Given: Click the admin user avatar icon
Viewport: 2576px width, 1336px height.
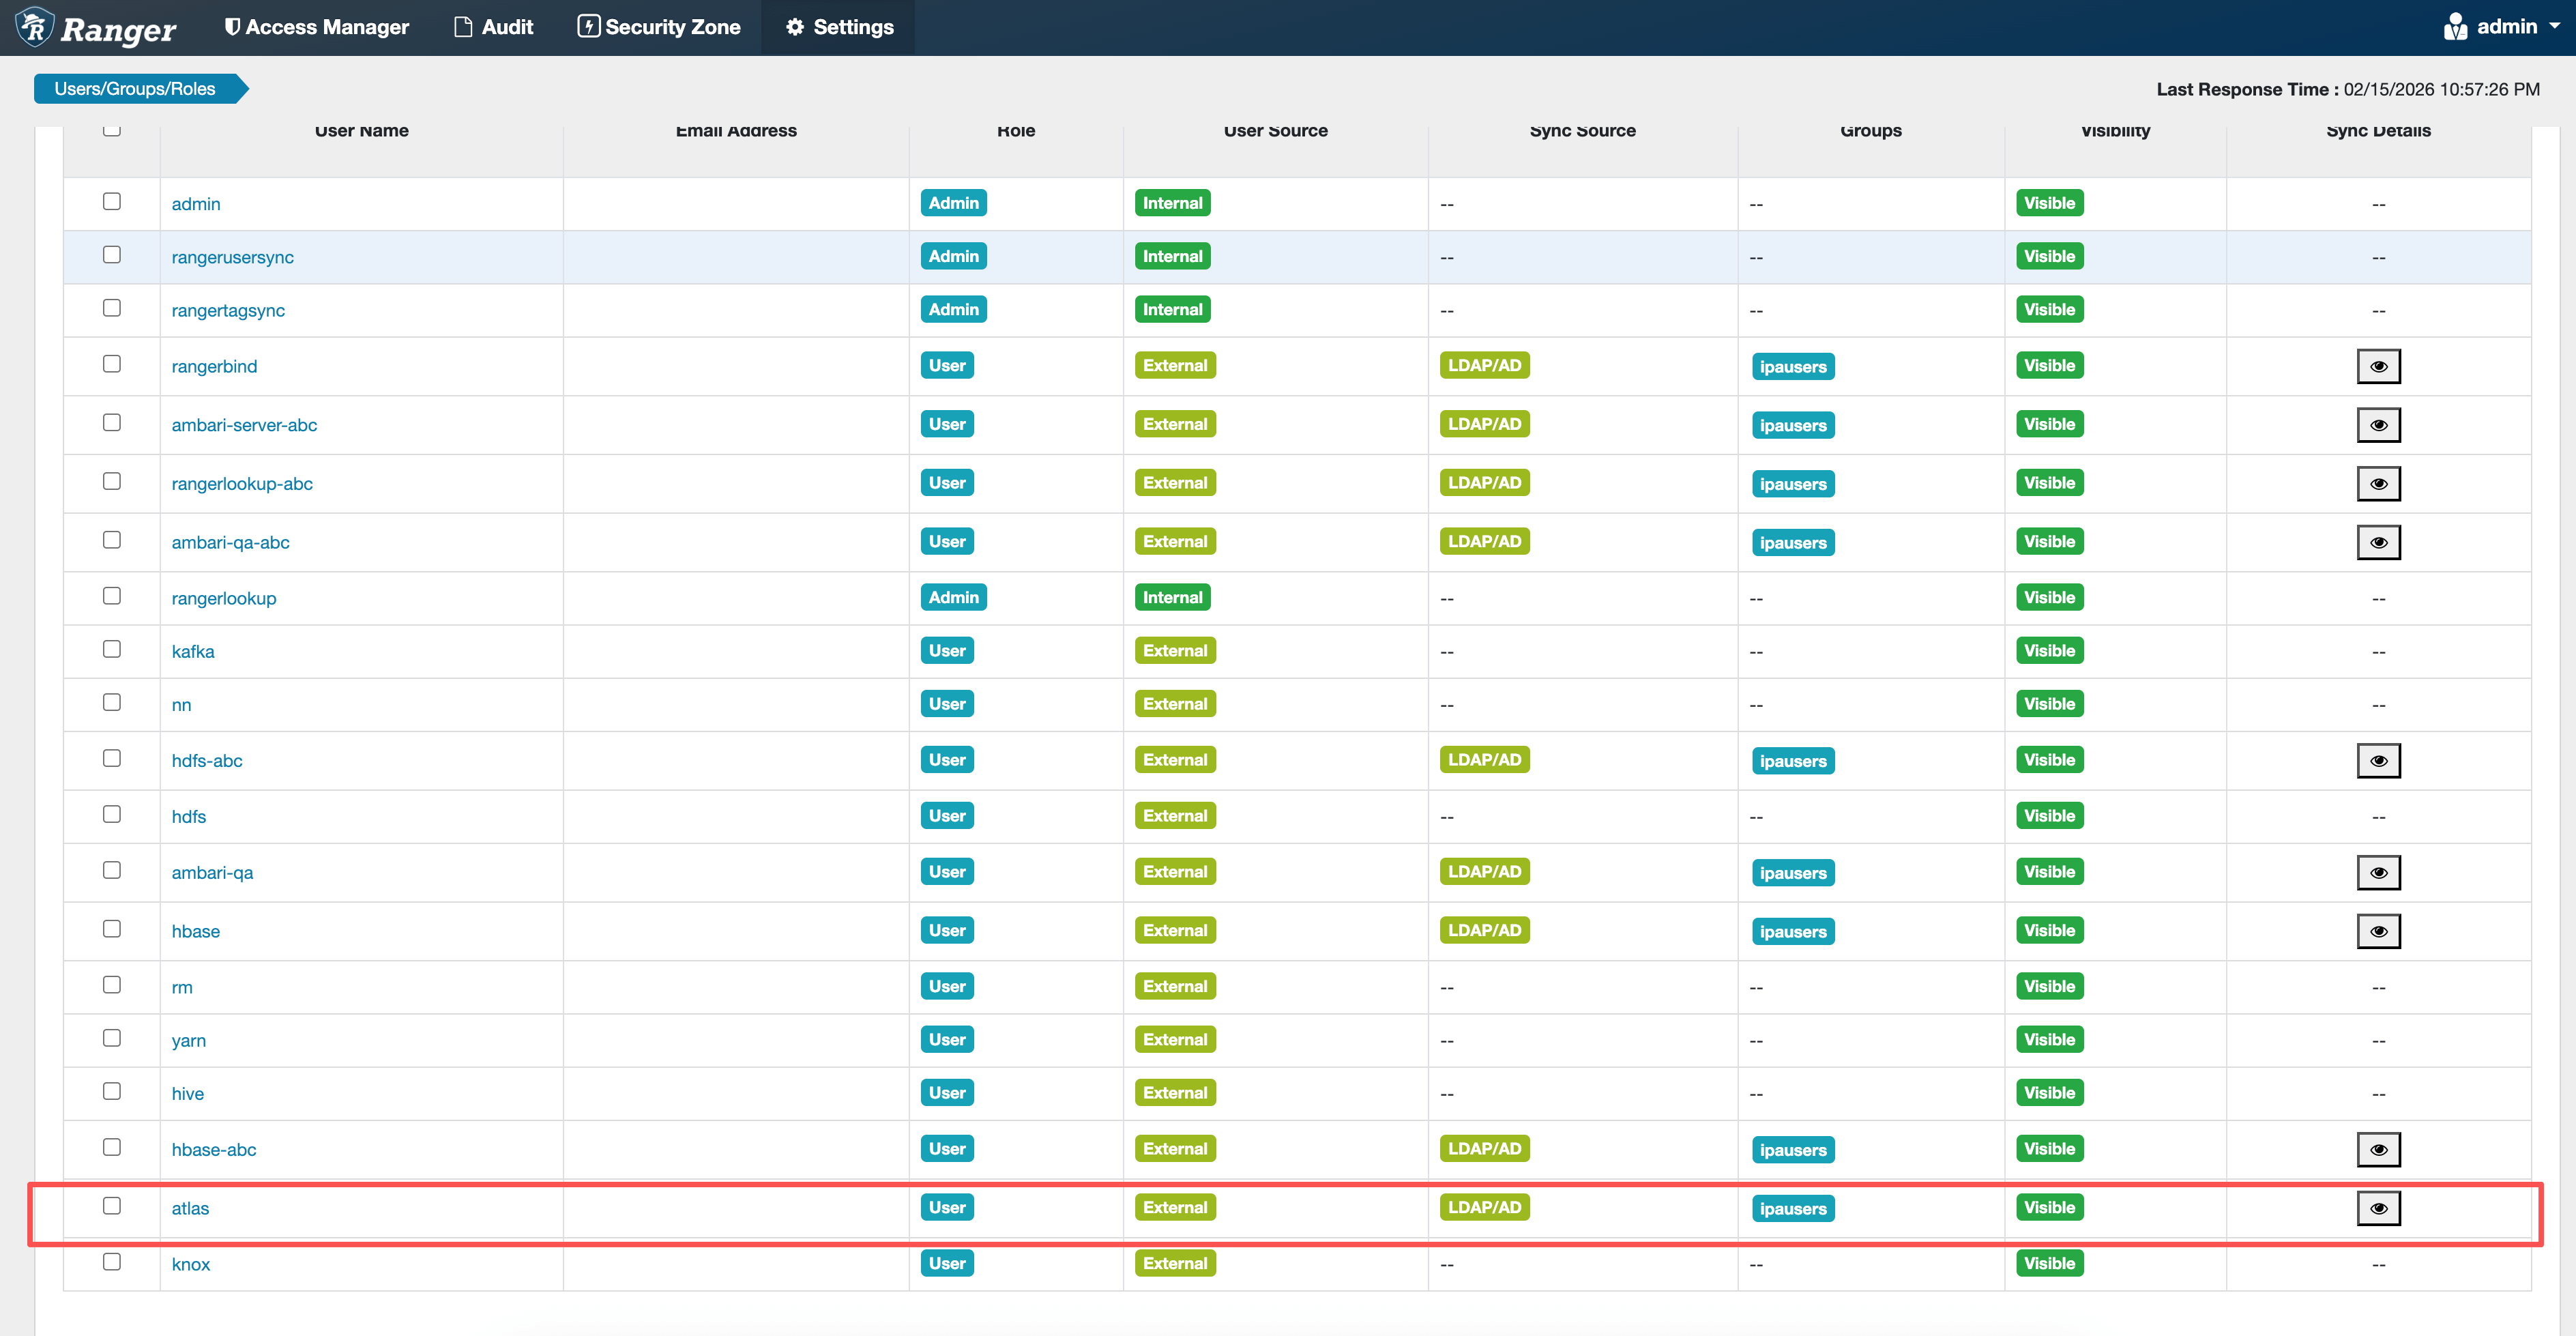Looking at the screenshot, I should [x=2455, y=27].
